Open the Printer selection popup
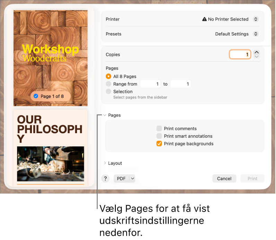 click(x=256, y=19)
